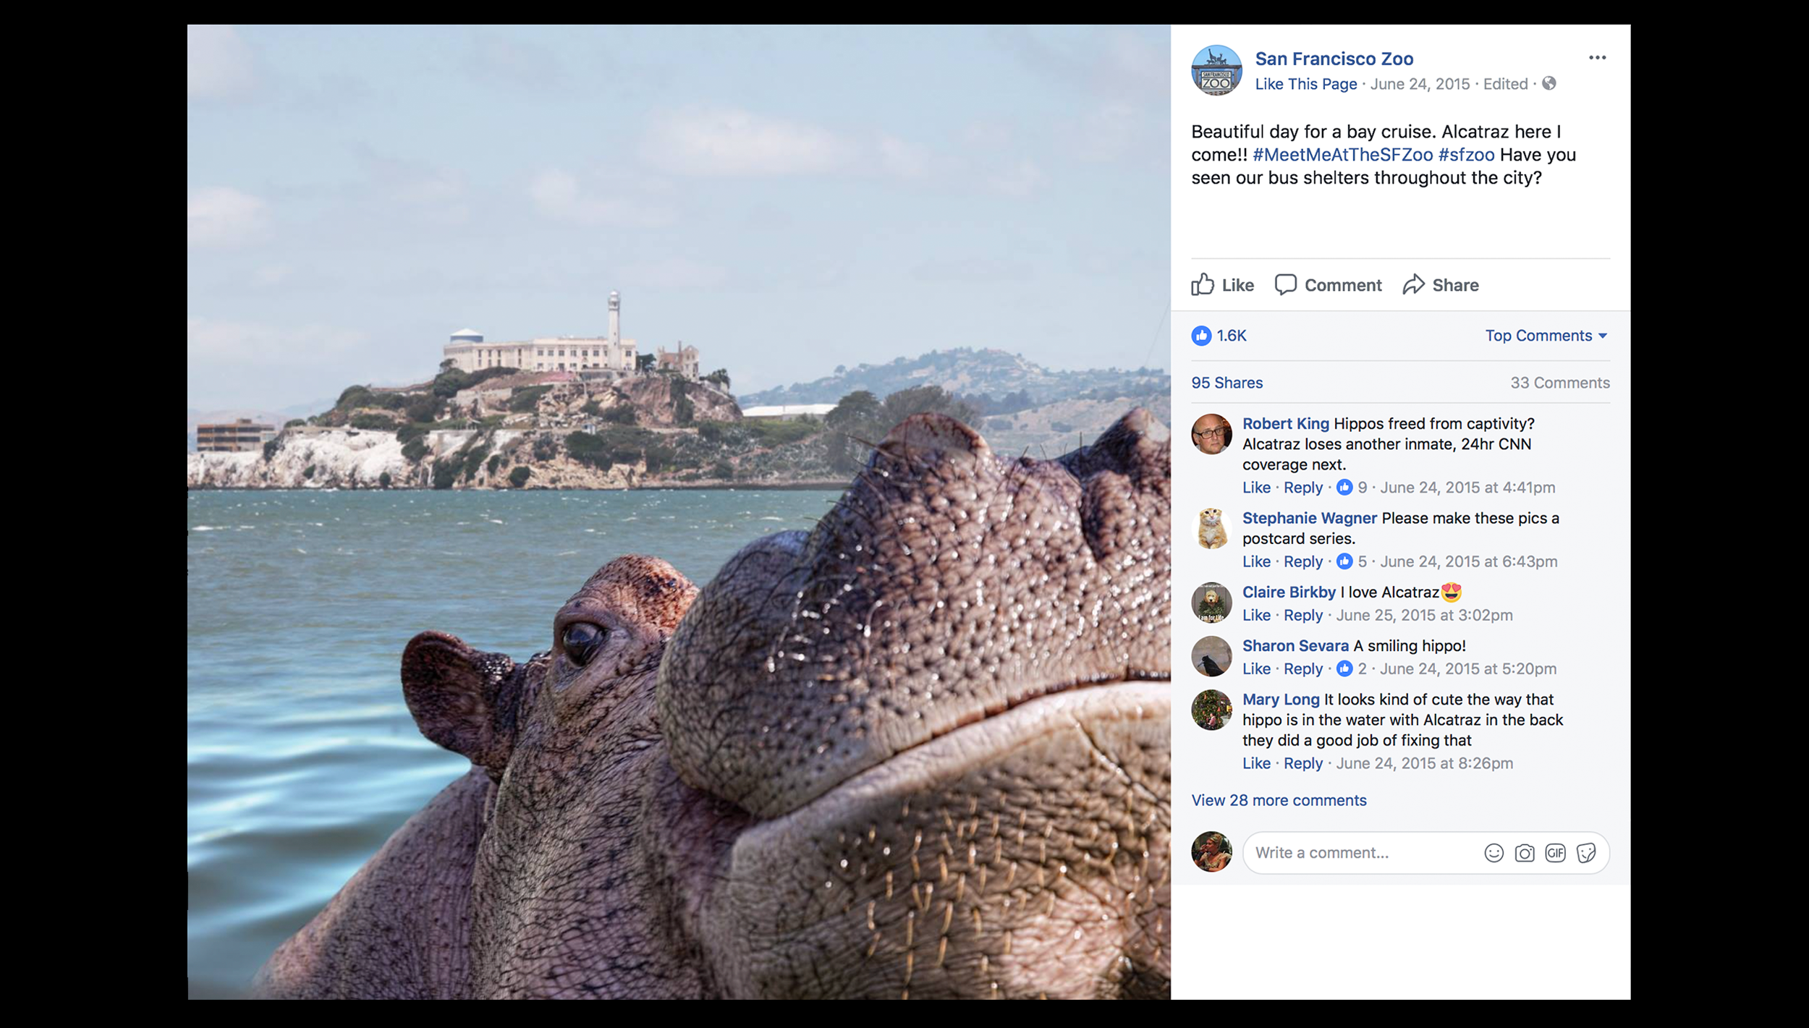Screen dimensions: 1809x1028
Task: Click the Share action button
Action: 1441,285
